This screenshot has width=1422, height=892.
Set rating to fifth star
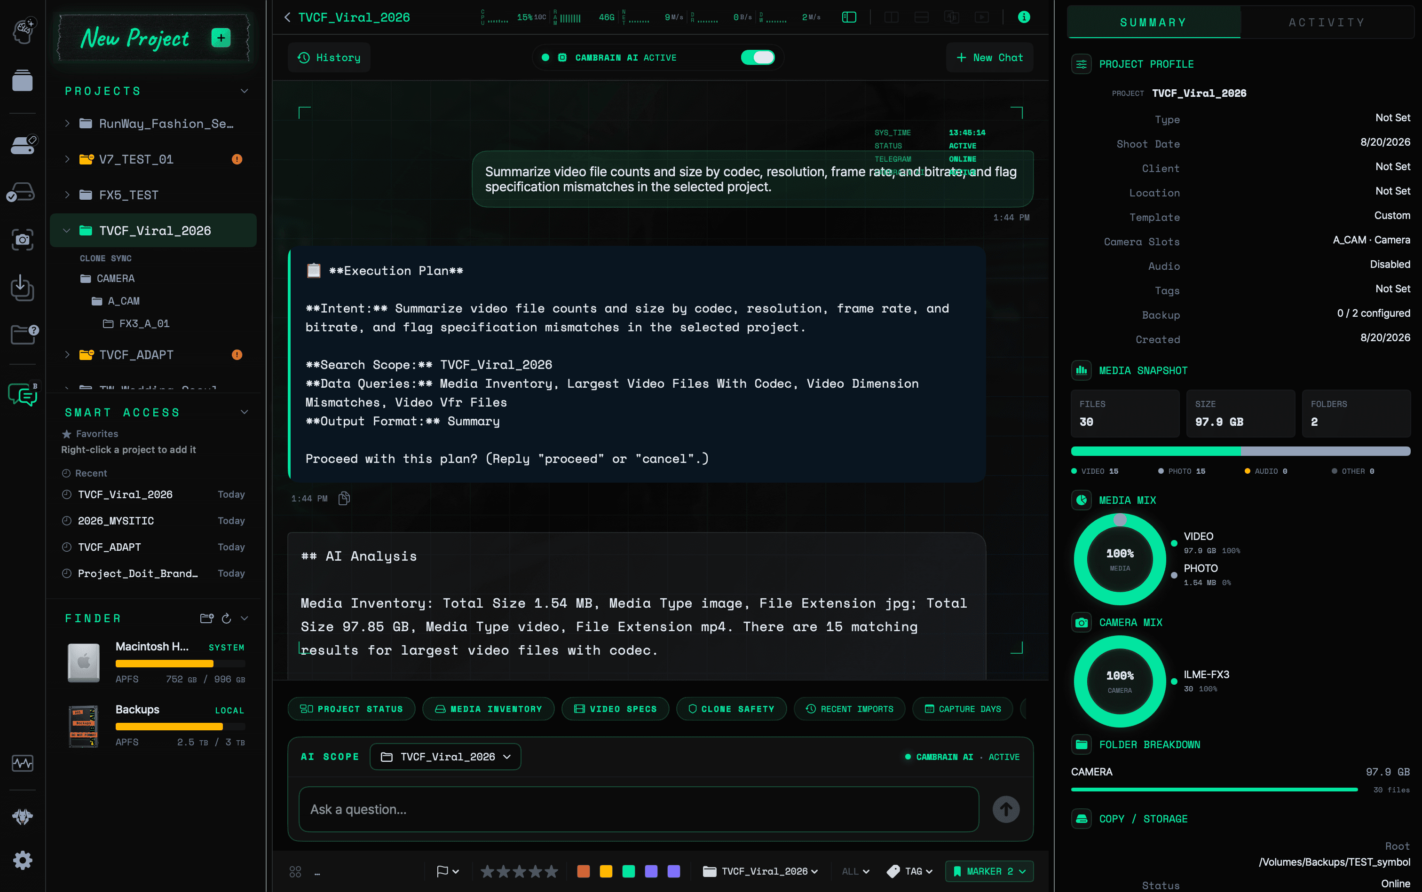pos(551,871)
